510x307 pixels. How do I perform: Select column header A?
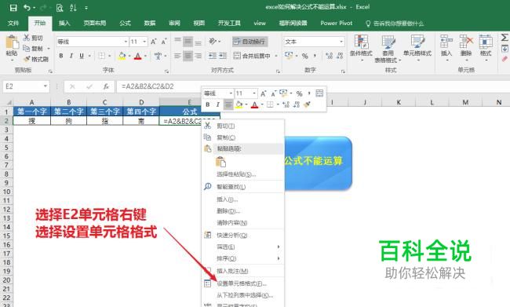[32, 102]
